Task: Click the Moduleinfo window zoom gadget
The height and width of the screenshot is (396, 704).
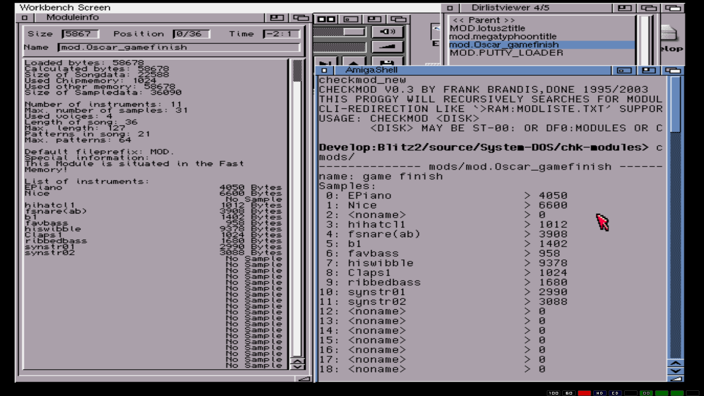Action: point(277,18)
